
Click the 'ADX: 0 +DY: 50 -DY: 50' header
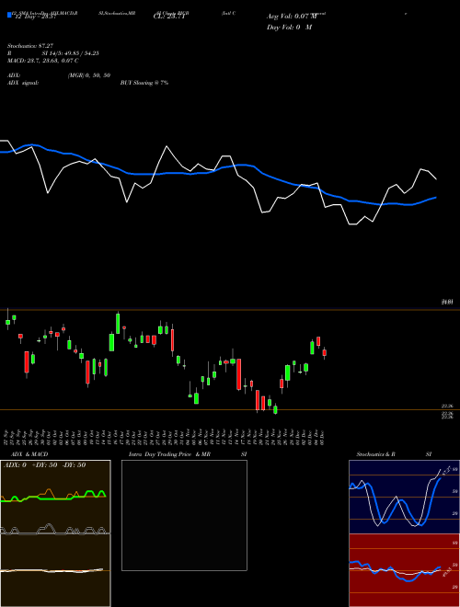pyautogui.click(x=44, y=465)
